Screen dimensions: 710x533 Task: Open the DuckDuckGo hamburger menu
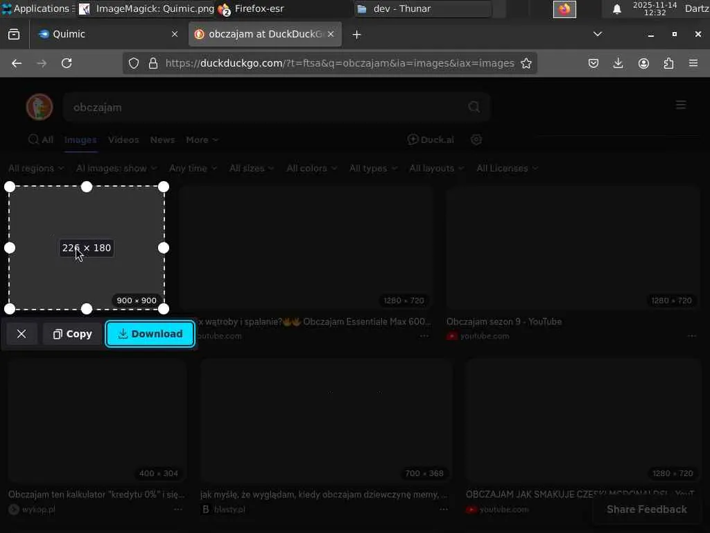click(x=681, y=105)
